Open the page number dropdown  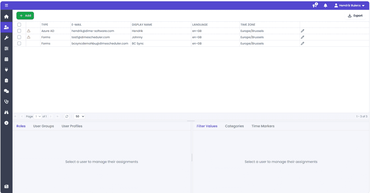pyautogui.click(x=38, y=116)
